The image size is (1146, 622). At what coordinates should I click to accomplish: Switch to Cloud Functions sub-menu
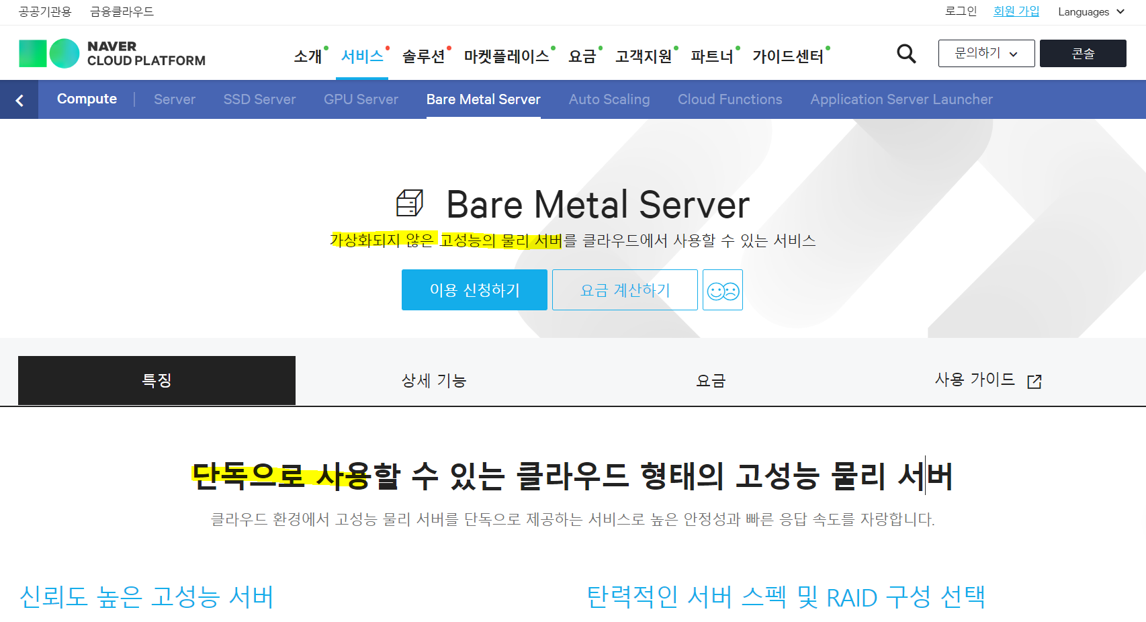(730, 99)
